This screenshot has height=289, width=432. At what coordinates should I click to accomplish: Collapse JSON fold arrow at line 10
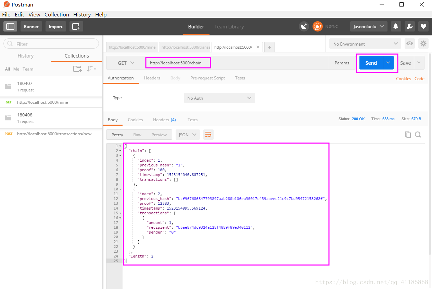coord(120,189)
